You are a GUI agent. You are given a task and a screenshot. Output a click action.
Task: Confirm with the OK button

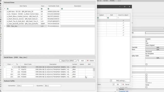[x=117, y=84]
